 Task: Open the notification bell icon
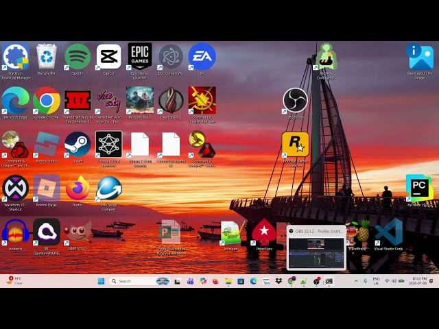click(431, 281)
